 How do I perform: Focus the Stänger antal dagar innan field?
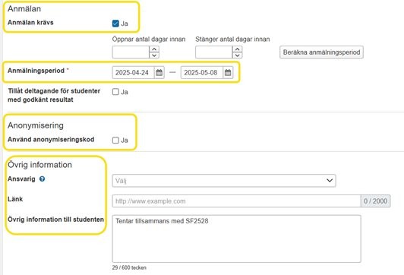pos(214,52)
